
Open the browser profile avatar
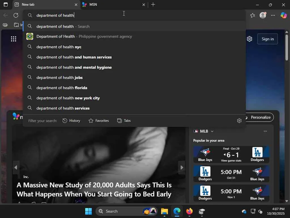(x=263, y=15)
